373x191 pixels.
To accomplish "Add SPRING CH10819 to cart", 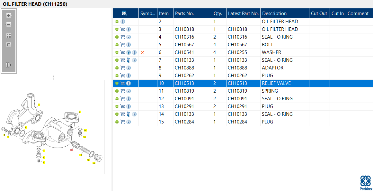I will [123, 91].
